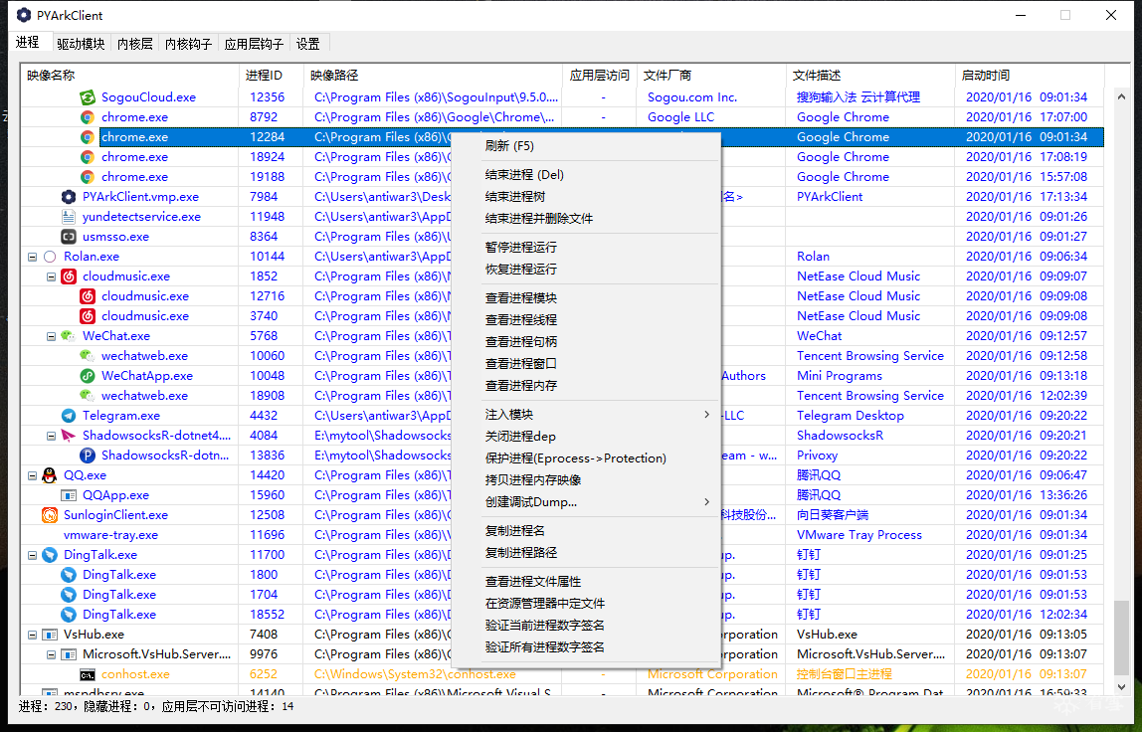The width and height of the screenshot is (1142, 732).
Task: Choose 查看进程线程 menu entry
Action: (x=586, y=319)
